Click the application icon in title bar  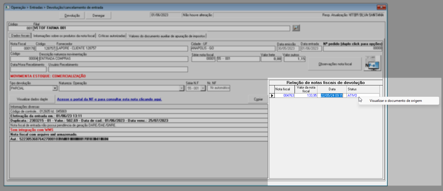7,8
